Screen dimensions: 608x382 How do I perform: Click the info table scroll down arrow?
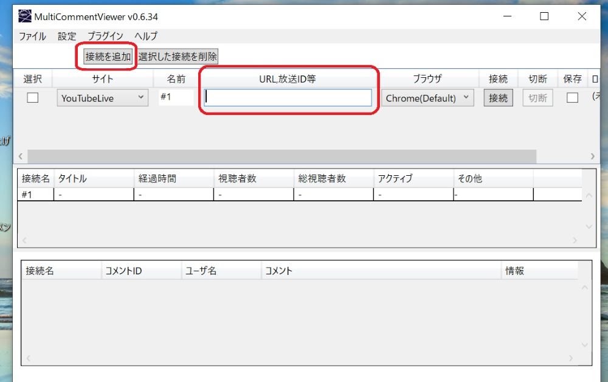coord(589,226)
